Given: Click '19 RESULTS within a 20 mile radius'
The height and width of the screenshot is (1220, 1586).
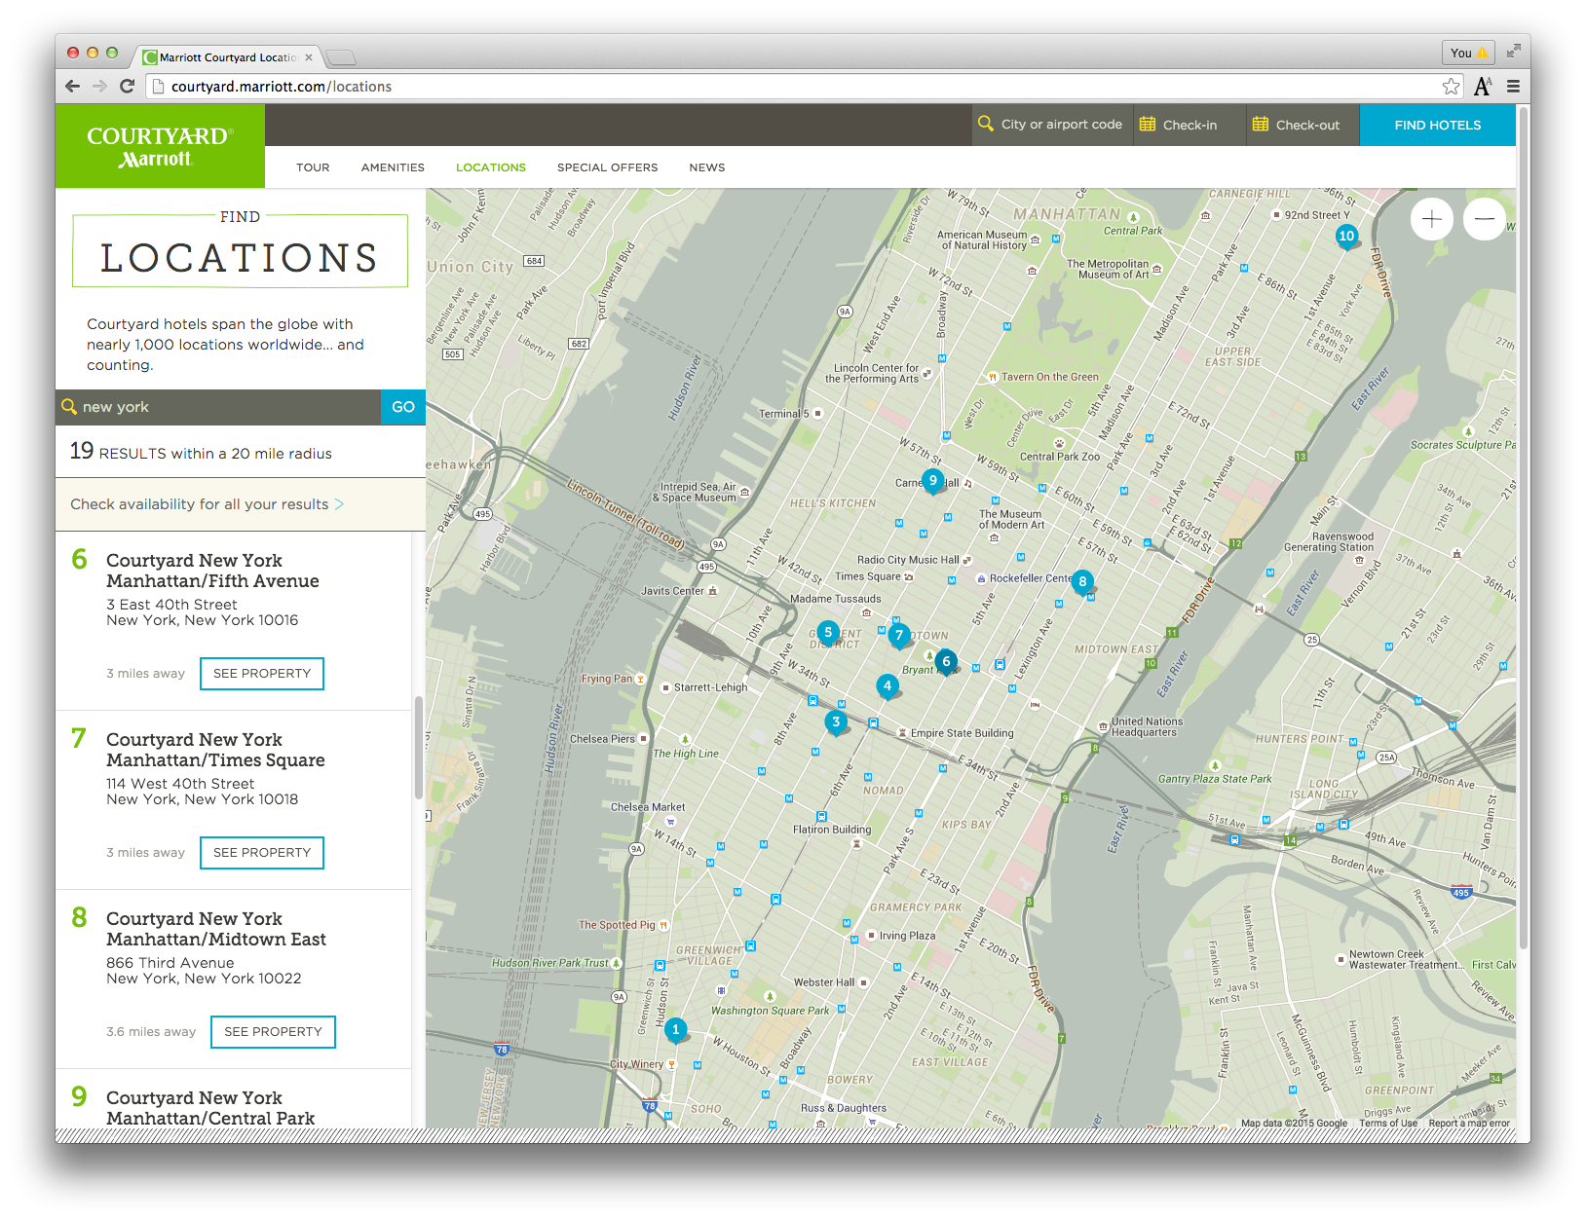Looking at the screenshot, I should (x=201, y=452).
